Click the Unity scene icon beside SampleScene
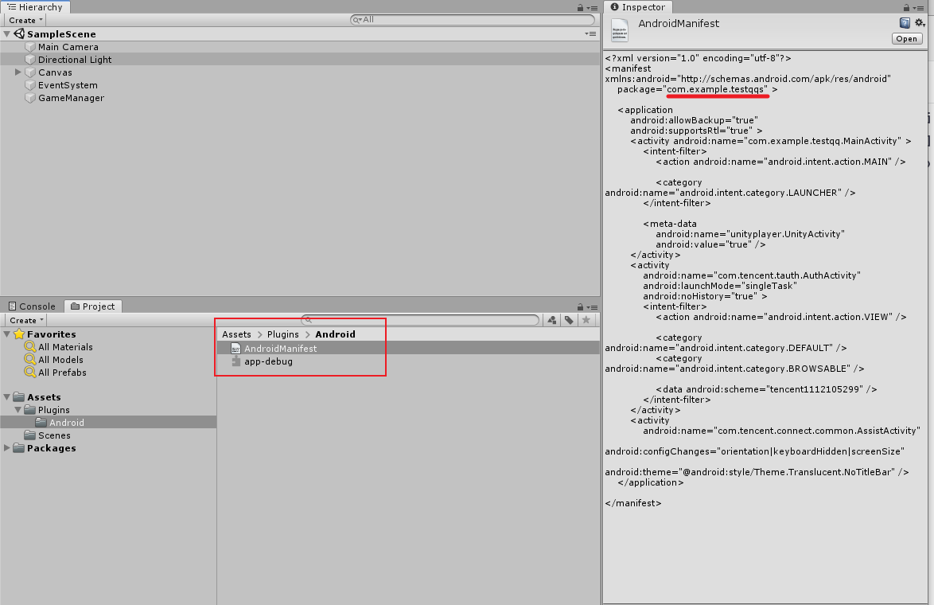934x605 pixels. pos(19,34)
